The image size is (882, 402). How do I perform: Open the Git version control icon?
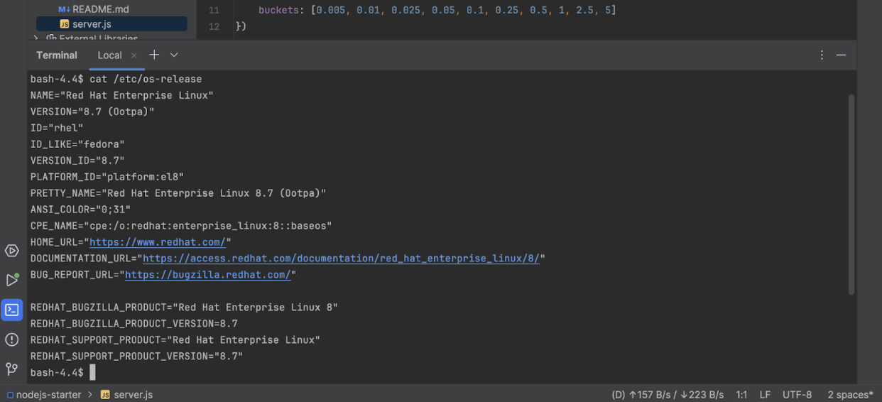pyautogui.click(x=12, y=369)
